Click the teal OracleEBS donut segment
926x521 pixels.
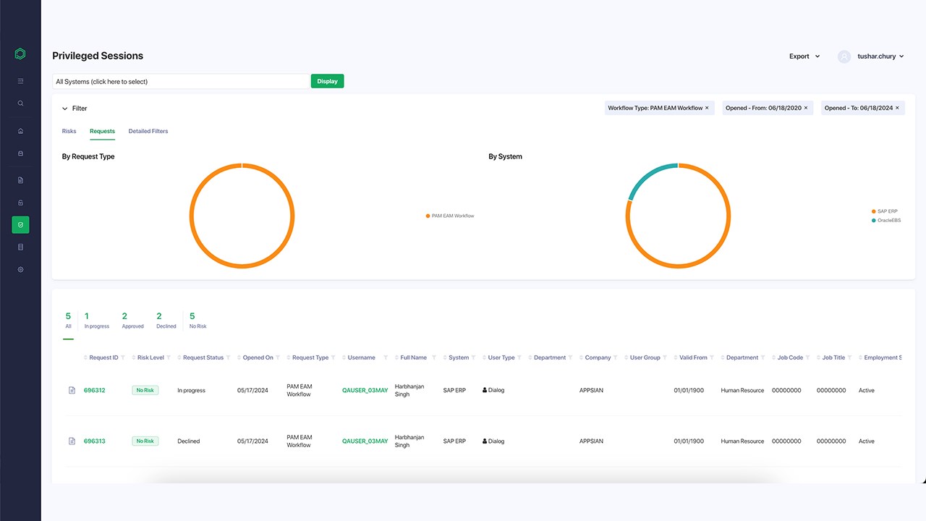[647, 175]
